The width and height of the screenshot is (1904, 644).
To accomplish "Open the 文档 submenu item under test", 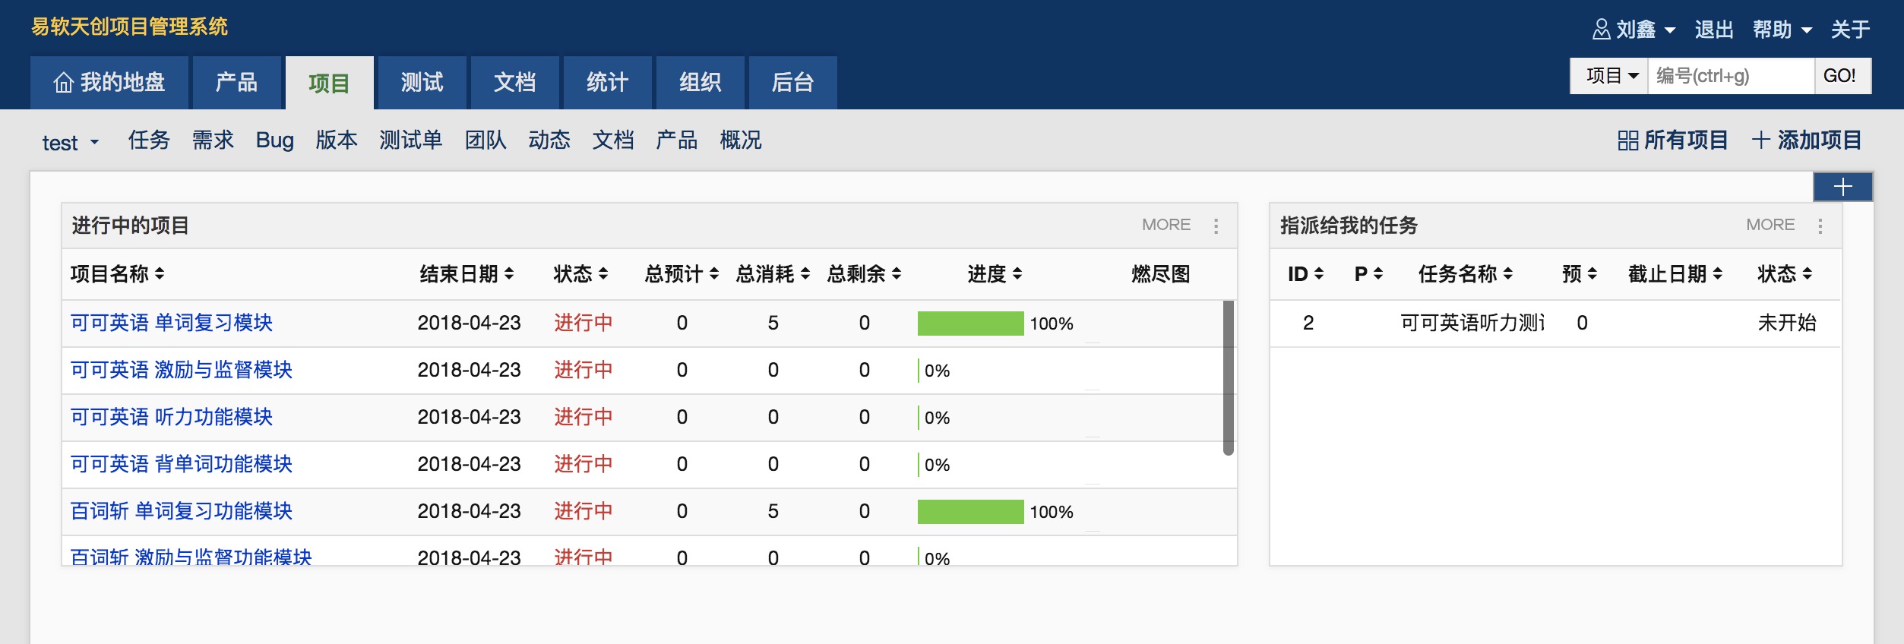I will pos(613,140).
